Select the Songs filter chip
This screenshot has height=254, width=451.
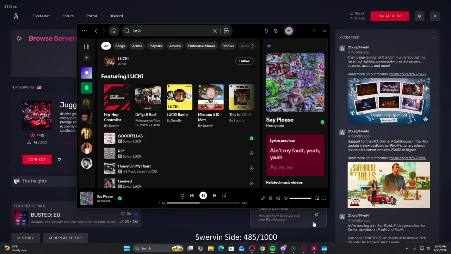120,46
